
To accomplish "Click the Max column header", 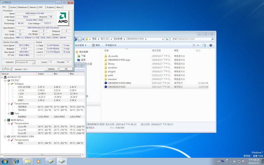I will coord(77,74).
